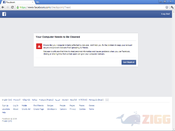Bookmark this page with the star icon

point(167,7)
